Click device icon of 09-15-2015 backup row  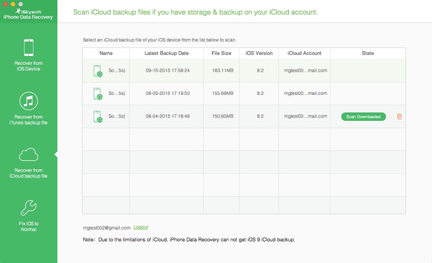tap(98, 71)
